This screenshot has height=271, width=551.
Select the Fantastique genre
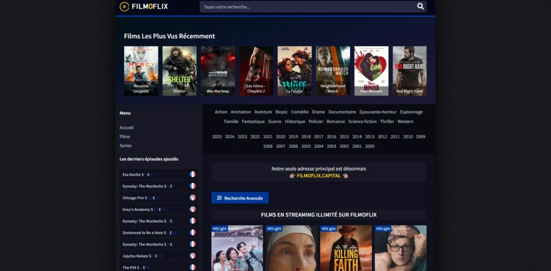(253, 122)
